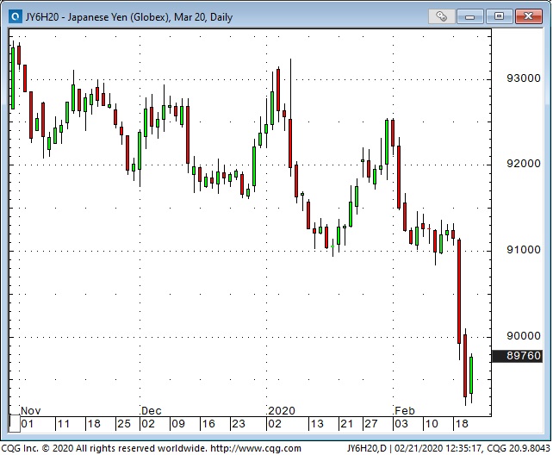
Task: Click the 23 date label on time axis
Action: (239, 424)
